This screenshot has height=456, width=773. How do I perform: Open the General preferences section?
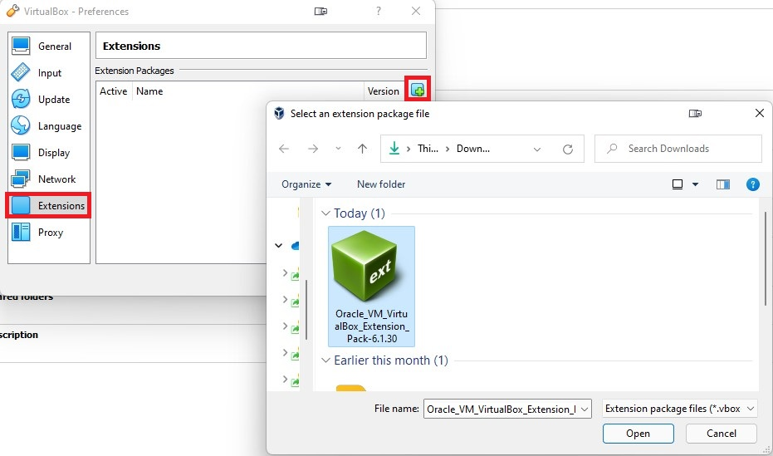(x=48, y=47)
